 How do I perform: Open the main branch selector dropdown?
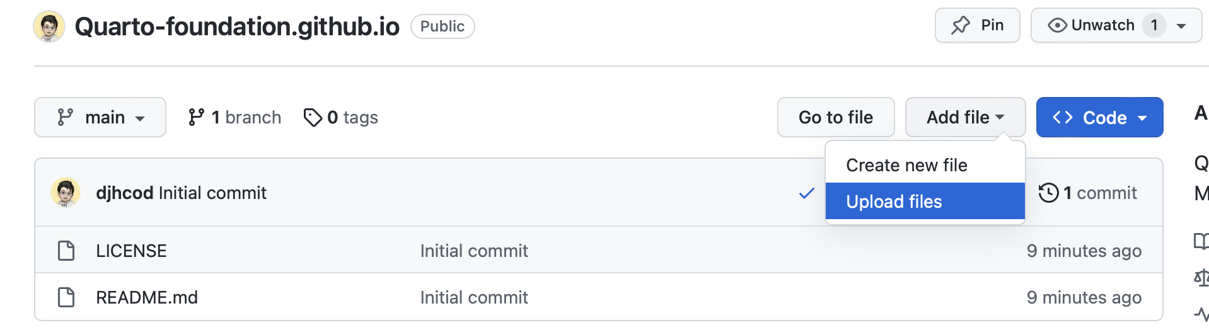100,117
